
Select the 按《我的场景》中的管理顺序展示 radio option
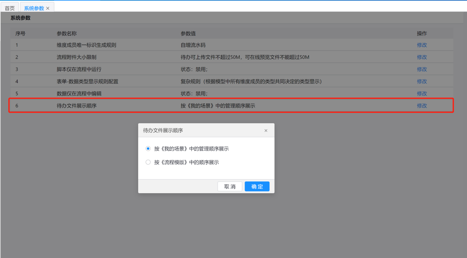click(148, 148)
